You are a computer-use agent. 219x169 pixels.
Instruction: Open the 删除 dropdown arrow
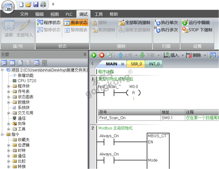[205, 55]
